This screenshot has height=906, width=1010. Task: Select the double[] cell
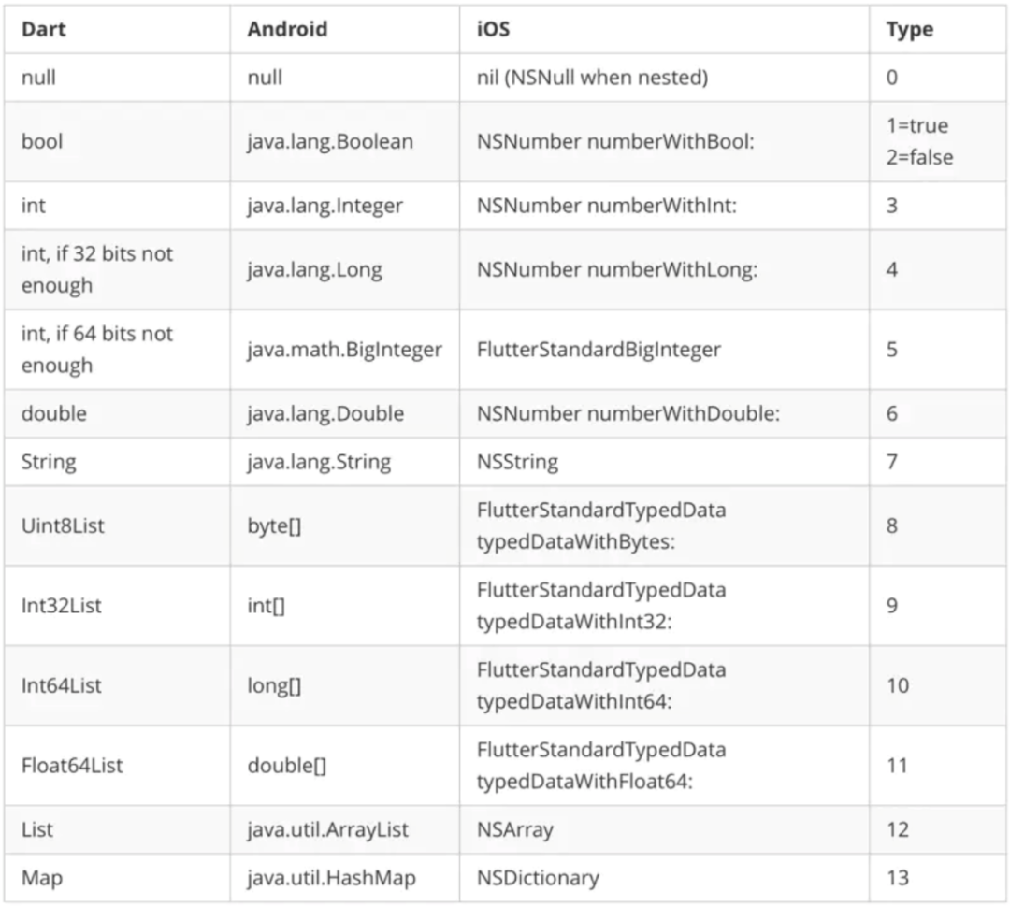(x=286, y=766)
